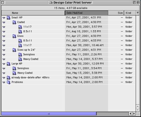Screen dimensions: 141x117
Task: Select the Gloss folder icon
Action: (x=14, y=36)
